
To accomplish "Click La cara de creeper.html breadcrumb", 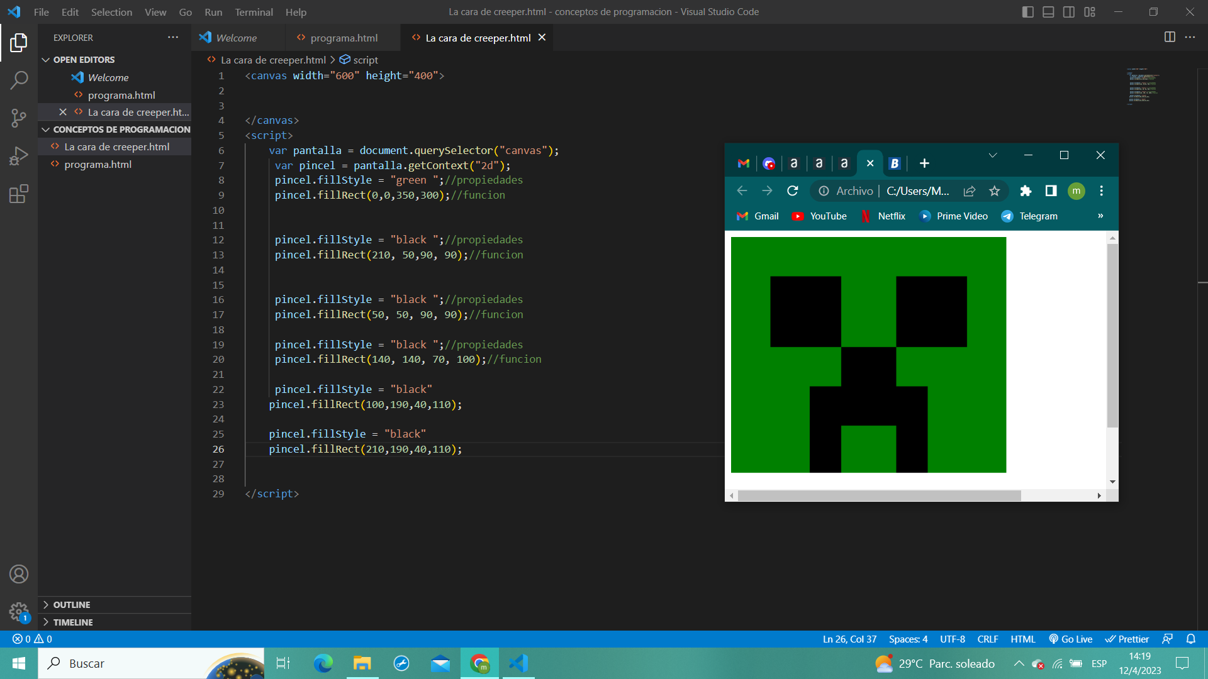I will click(x=267, y=60).
